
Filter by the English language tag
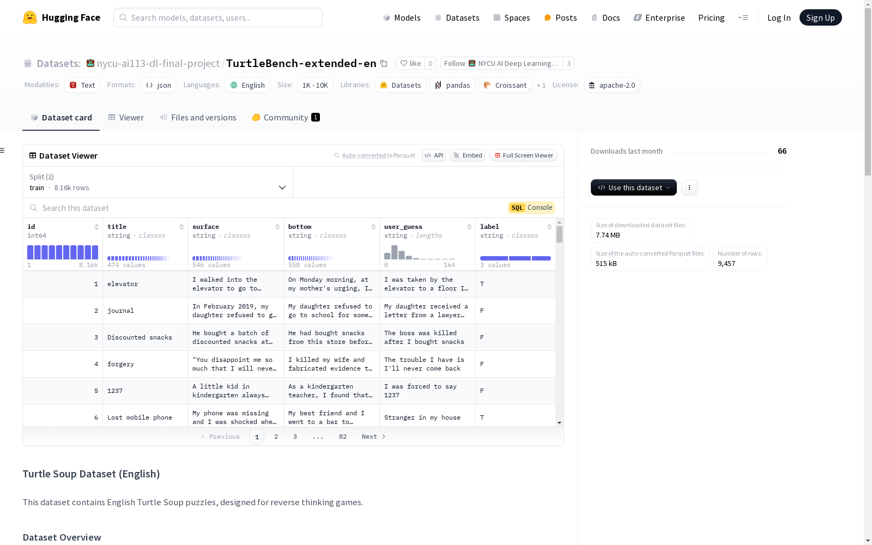(247, 85)
